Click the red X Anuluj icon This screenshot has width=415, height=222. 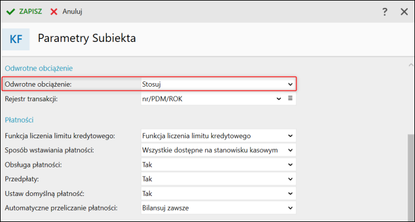(54, 12)
